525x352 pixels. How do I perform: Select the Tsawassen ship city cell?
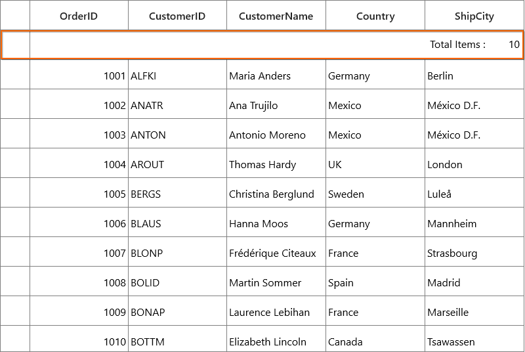pyautogui.click(x=474, y=339)
